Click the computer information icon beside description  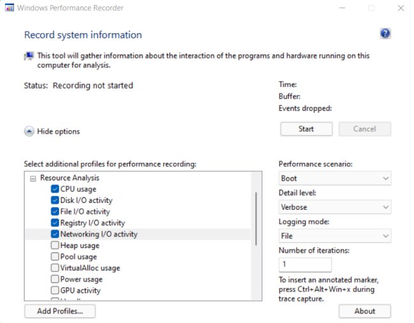[x=29, y=57]
